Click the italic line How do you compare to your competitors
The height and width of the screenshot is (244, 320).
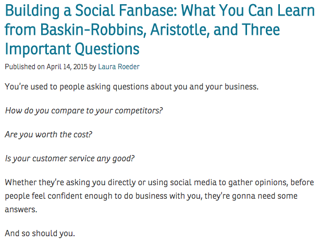(84, 111)
